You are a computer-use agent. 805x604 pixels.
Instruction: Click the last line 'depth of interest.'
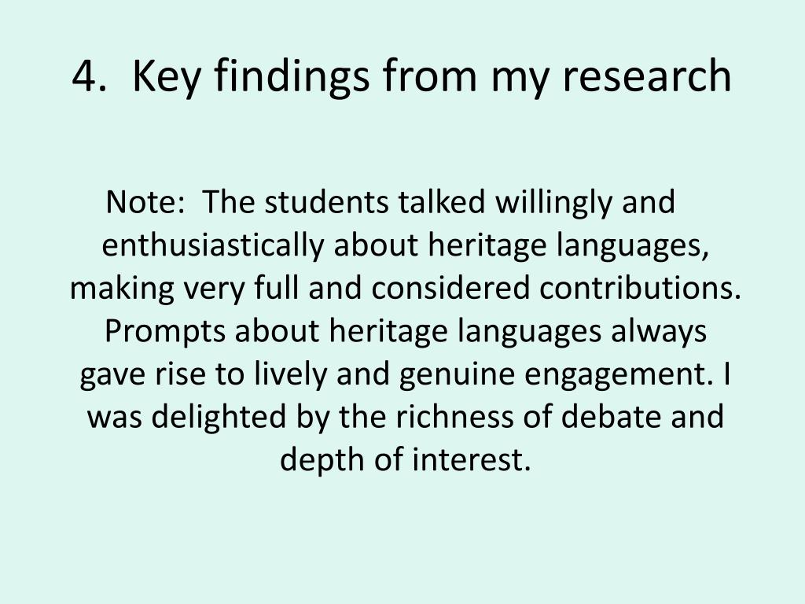click(405, 459)
